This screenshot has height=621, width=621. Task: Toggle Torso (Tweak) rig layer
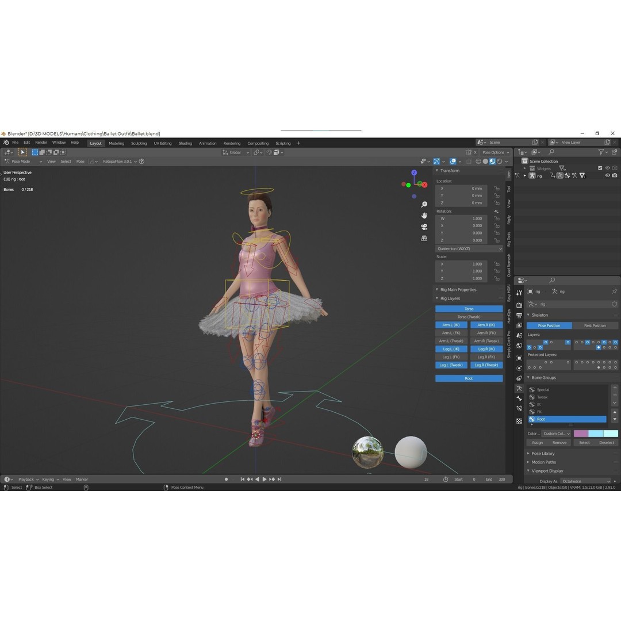[469, 317]
